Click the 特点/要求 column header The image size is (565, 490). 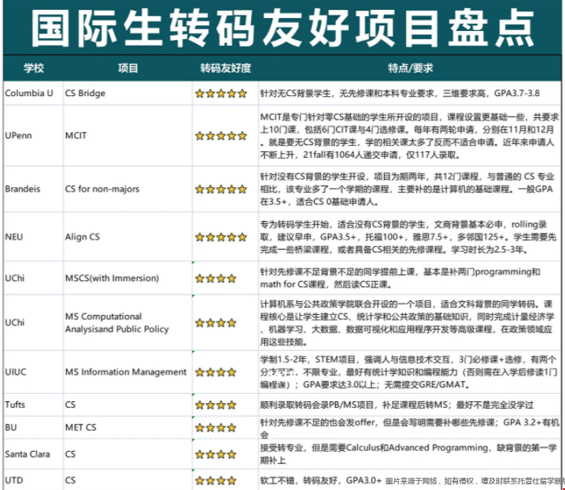point(410,68)
